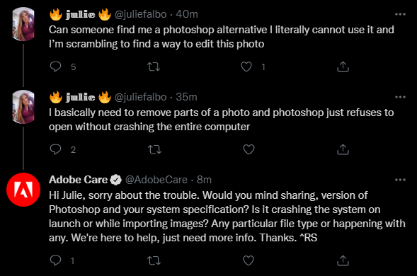Open more options for julie's 40m tweet
This screenshot has width=417, height=276.
point(400,14)
